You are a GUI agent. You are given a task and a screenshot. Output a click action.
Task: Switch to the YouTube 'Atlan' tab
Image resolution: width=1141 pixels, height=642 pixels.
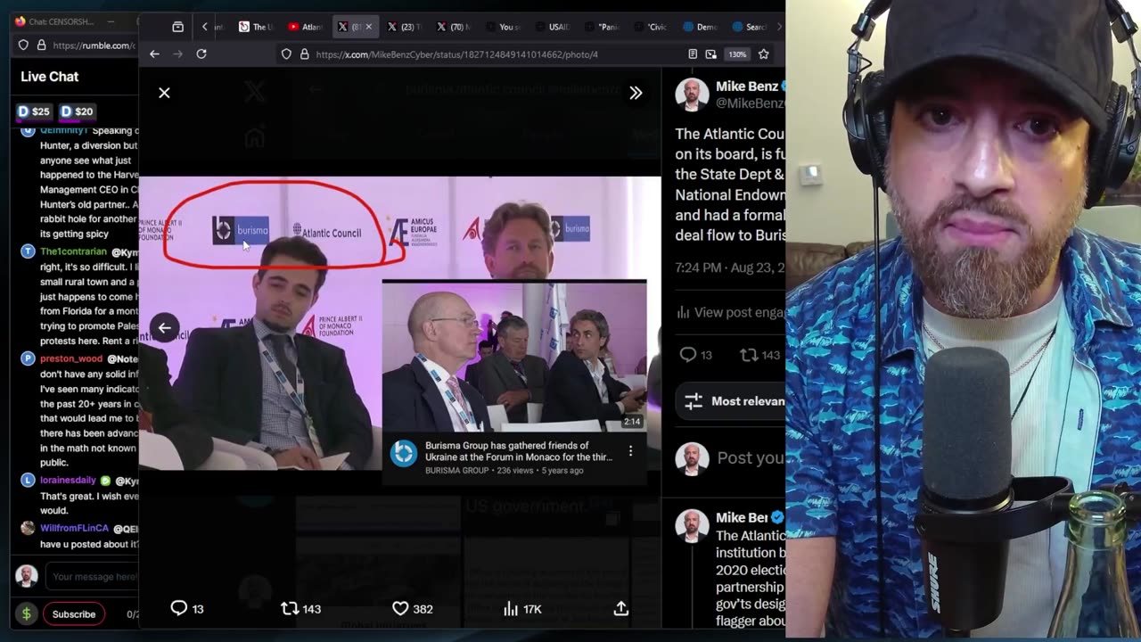(x=305, y=27)
